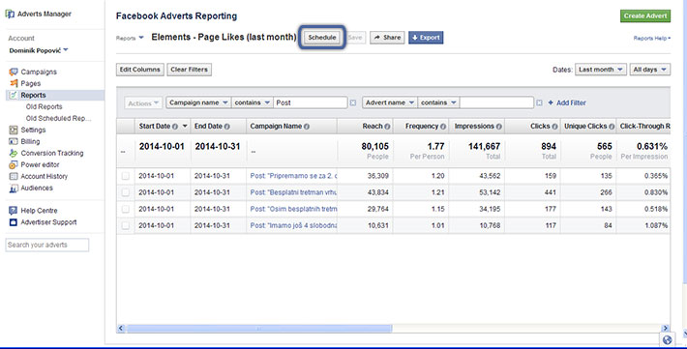Remove the Campaign name filter with its x icon
Image resolution: width=687 pixels, height=349 pixels.
tap(353, 102)
